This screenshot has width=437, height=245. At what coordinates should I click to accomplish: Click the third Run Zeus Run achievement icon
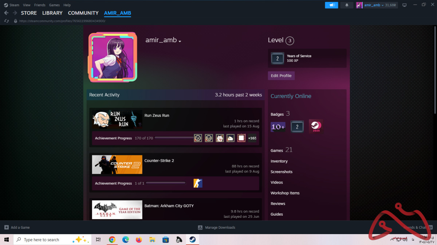220,138
